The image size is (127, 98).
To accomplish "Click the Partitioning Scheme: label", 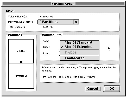I will click(x=21, y=22).
